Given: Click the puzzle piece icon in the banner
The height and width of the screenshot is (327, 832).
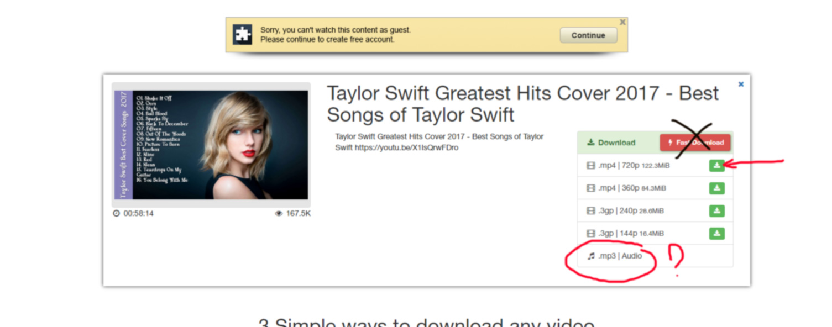Looking at the screenshot, I should [x=242, y=35].
